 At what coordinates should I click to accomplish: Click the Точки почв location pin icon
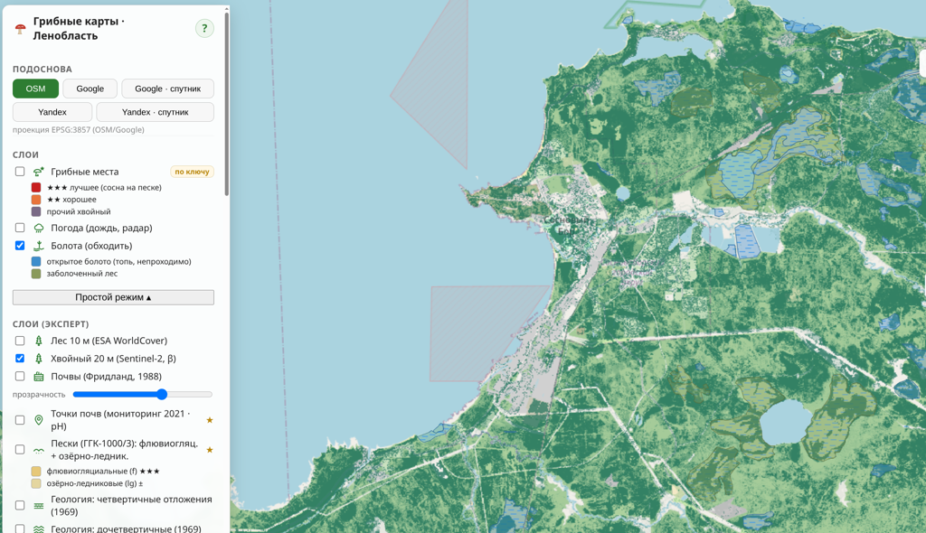[x=38, y=420]
